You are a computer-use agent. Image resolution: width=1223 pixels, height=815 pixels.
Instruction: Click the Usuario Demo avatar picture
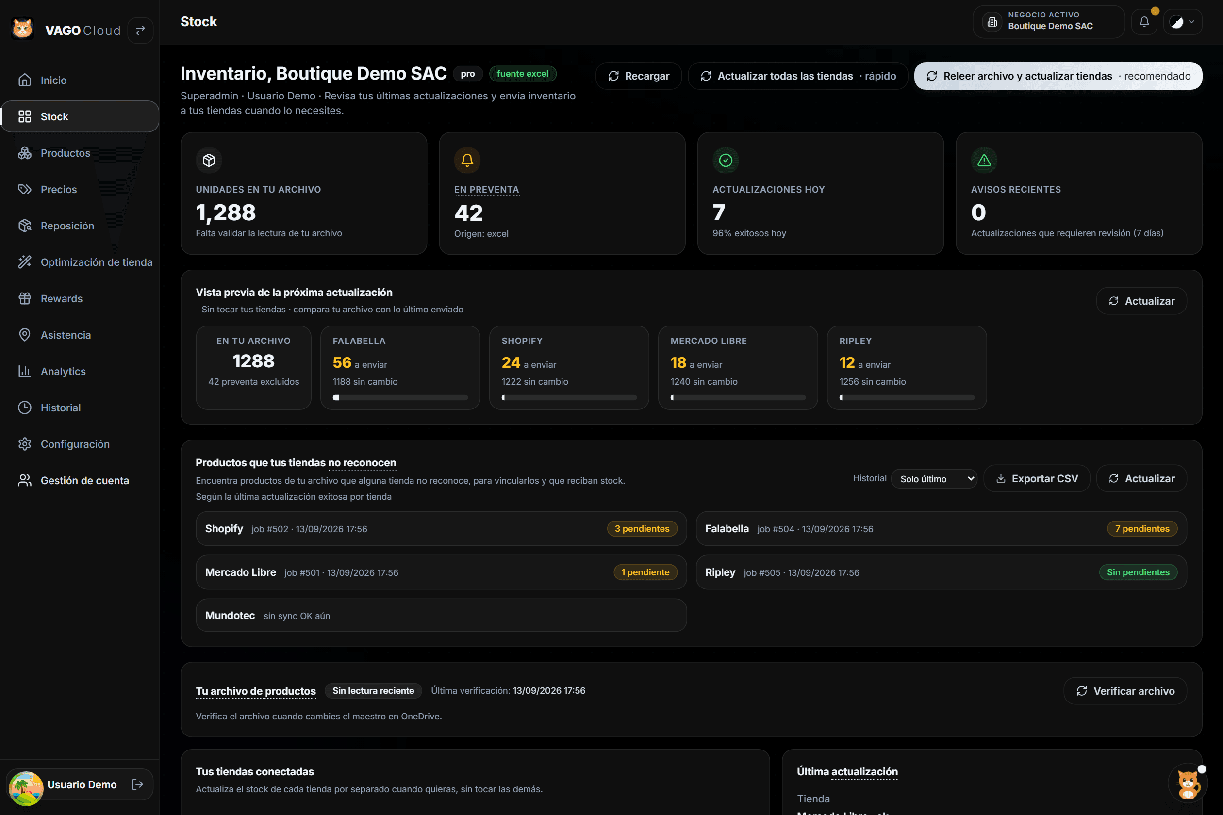point(26,788)
